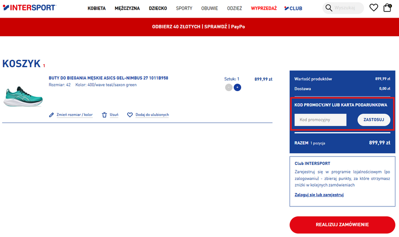Decrease quantity with the minus button

(228, 88)
